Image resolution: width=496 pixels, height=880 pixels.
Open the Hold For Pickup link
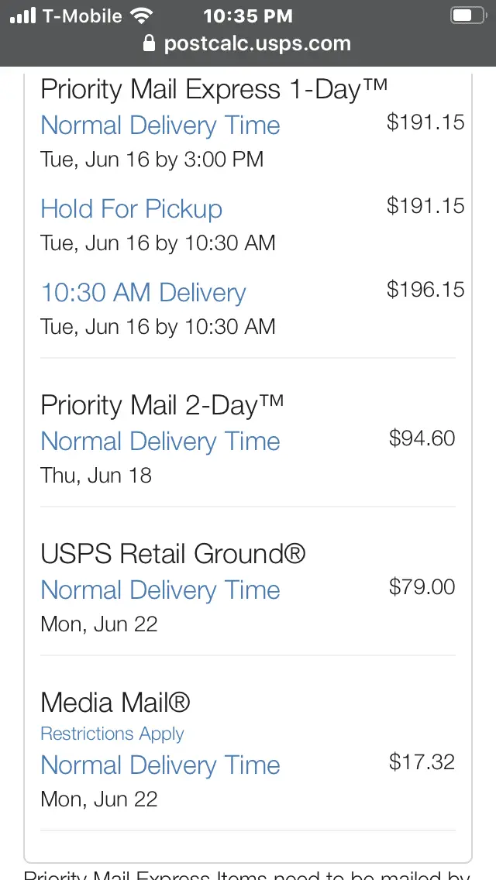(x=132, y=209)
